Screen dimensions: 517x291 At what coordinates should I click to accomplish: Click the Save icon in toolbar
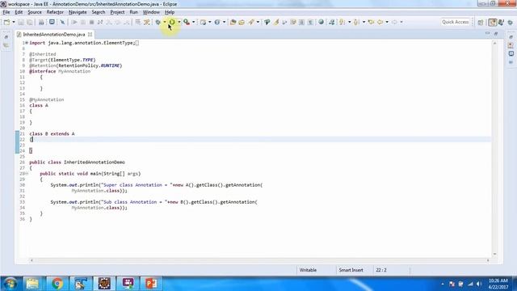[21, 22]
